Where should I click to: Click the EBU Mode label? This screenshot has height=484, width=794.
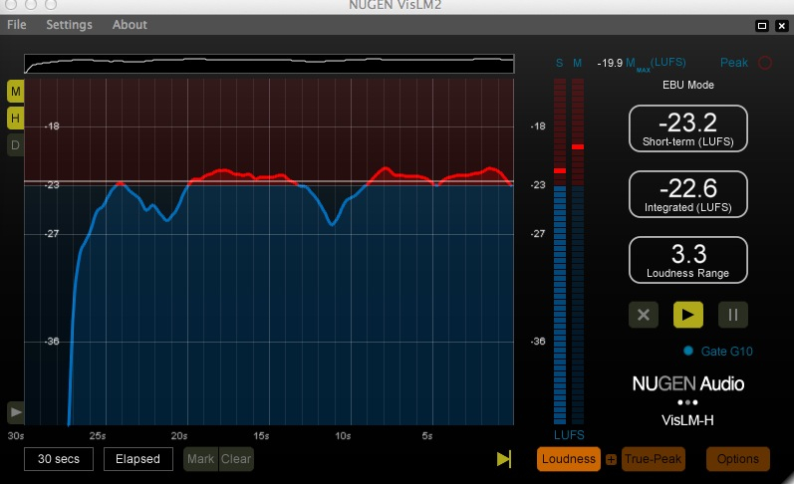[688, 85]
